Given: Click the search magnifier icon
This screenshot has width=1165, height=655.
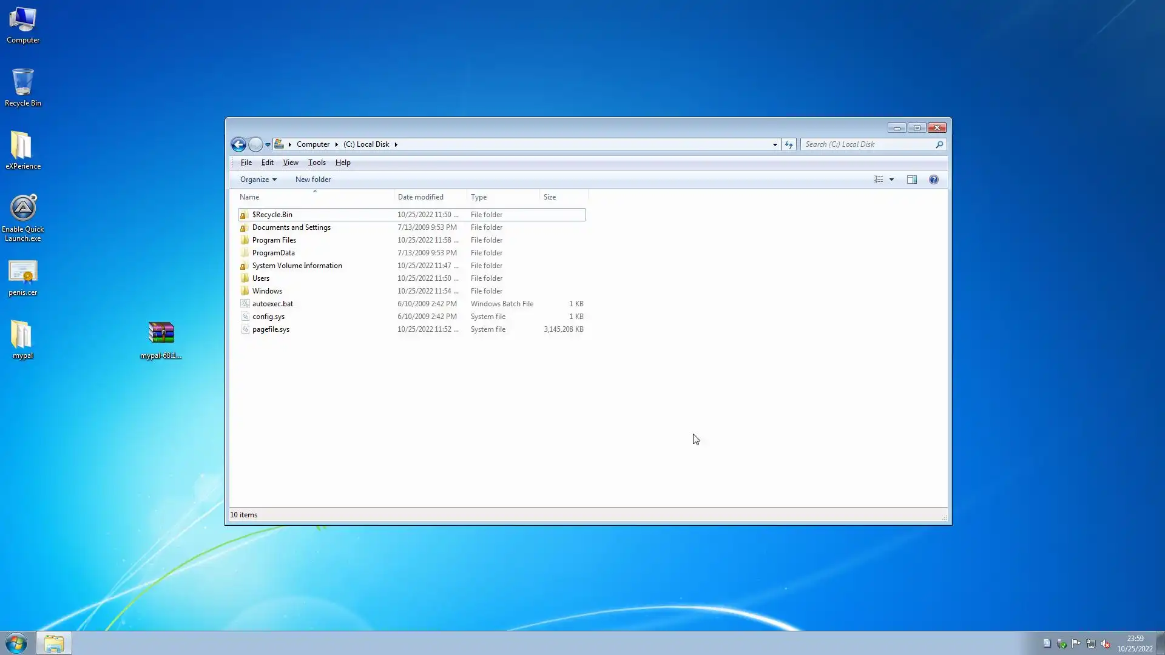Looking at the screenshot, I should tap(939, 144).
